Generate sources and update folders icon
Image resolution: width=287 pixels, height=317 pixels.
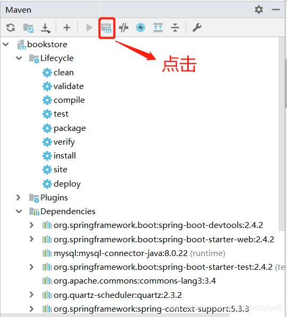[28, 28]
